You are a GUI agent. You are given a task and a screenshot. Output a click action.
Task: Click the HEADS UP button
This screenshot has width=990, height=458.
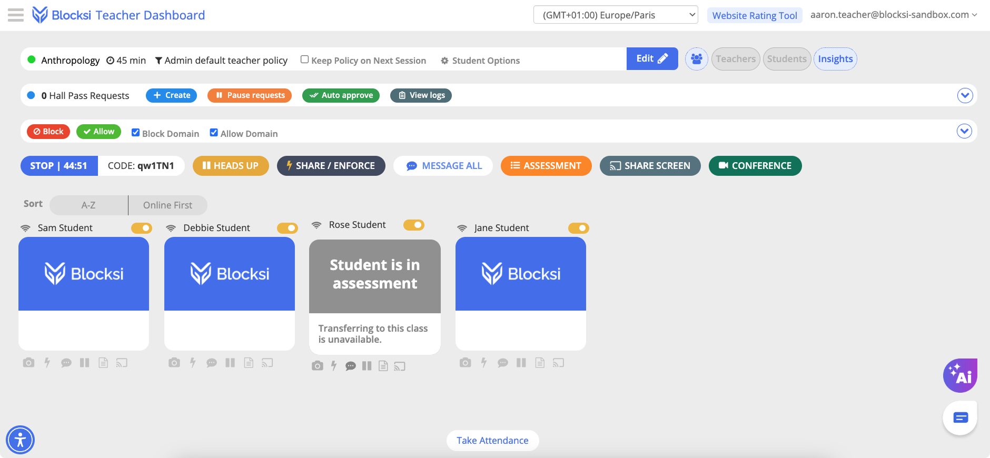[x=231, y=166]
